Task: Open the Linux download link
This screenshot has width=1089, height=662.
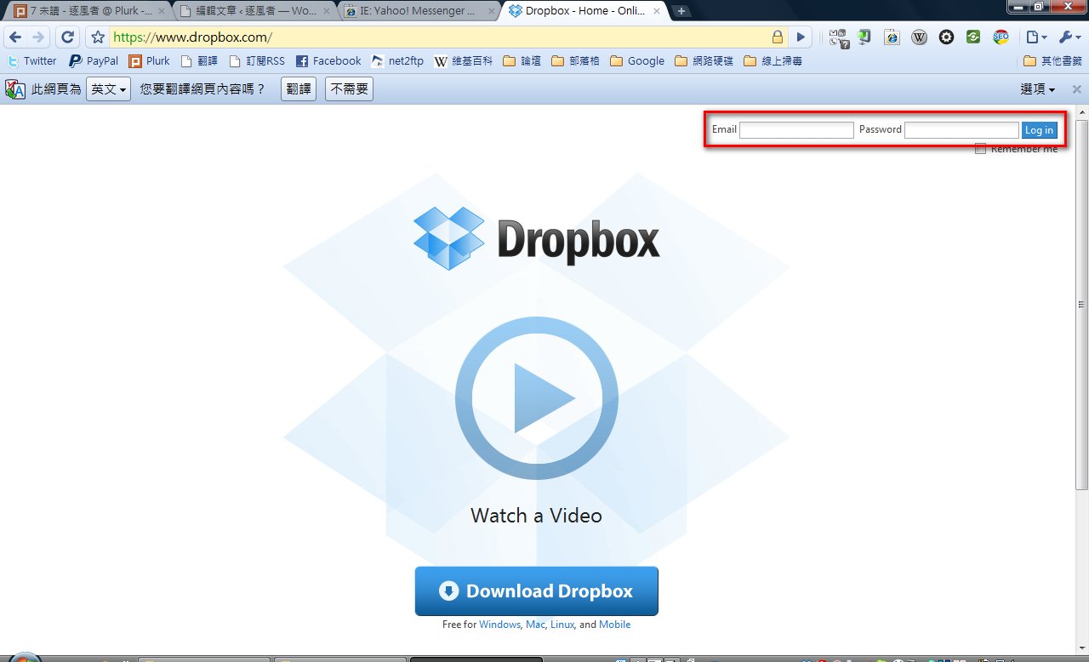Action: coord(562,625)
